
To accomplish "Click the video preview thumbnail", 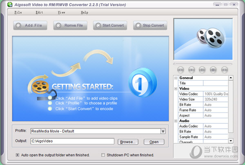I will (x=203, y=39).
